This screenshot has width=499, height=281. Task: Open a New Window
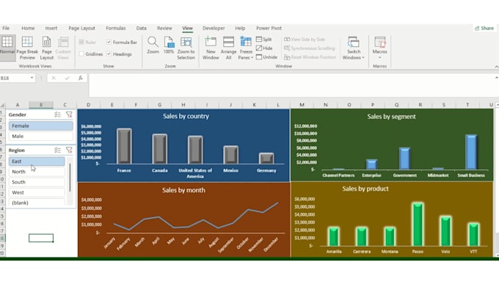tap(211, 48)
